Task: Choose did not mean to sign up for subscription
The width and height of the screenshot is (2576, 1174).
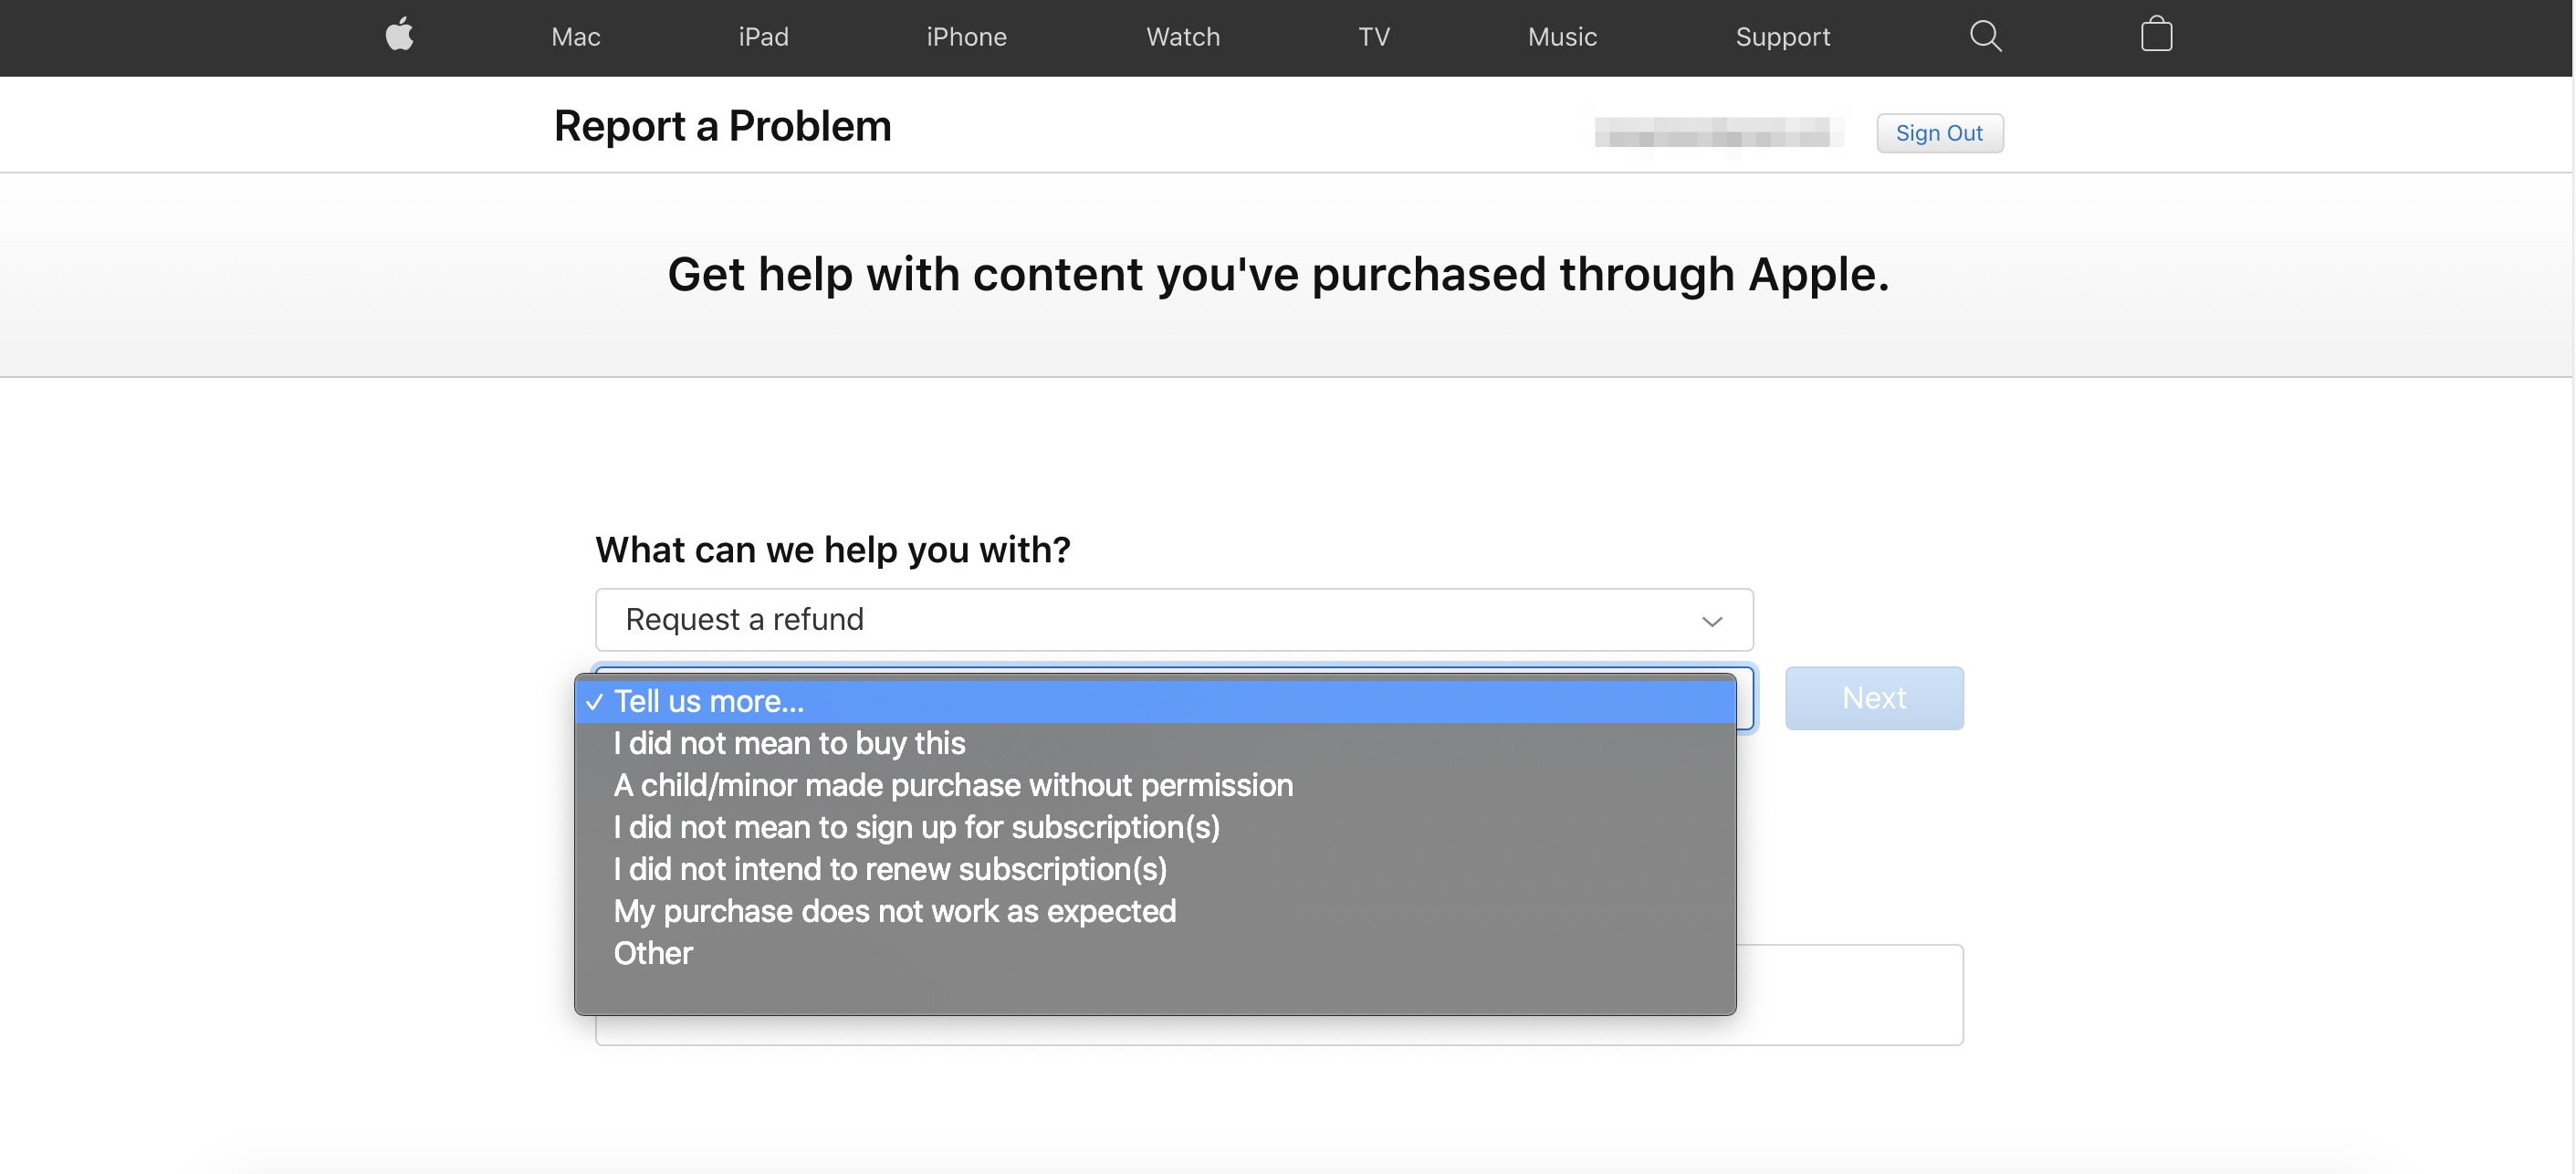Action: tap(1155, 827)
